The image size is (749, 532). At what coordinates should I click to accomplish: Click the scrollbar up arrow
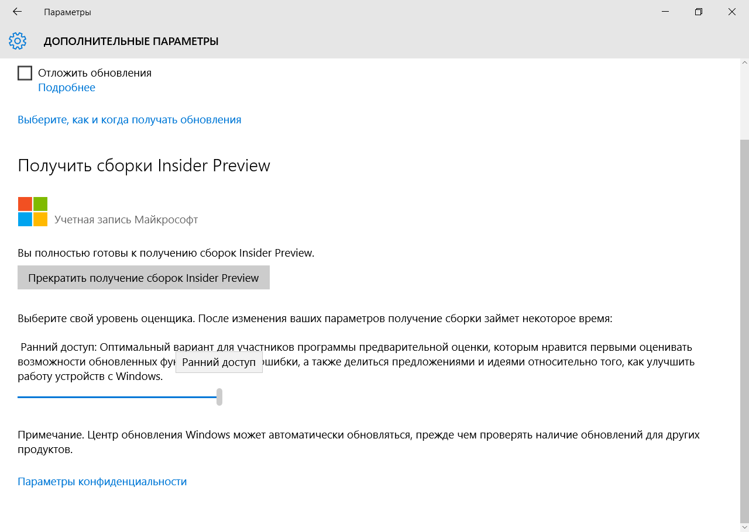click(744, 63)
